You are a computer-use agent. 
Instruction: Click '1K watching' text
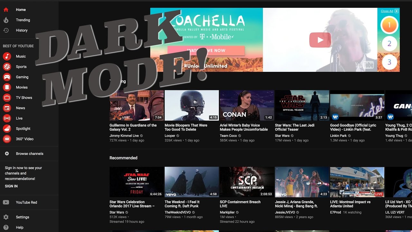352,212
